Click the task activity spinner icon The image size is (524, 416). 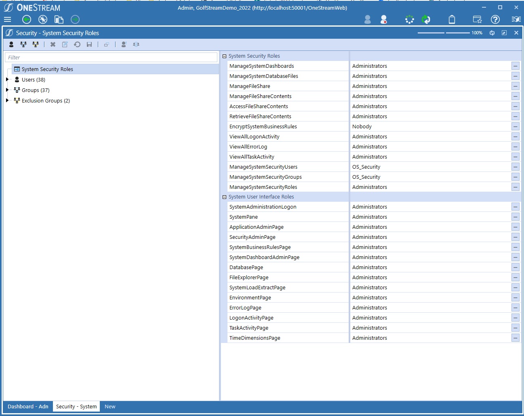(409, 19)
